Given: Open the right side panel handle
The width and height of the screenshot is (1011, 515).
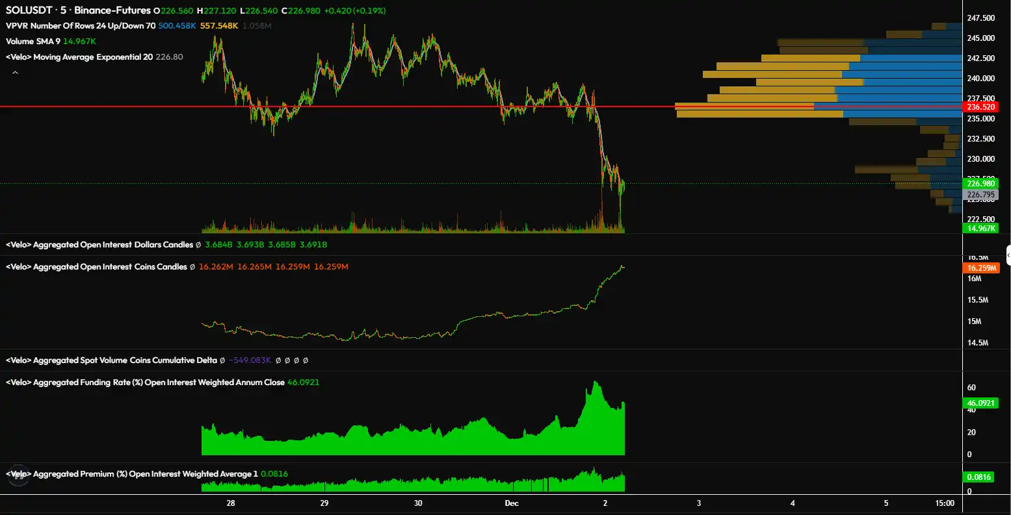Looking at the screenshot, I should tap(1008, 255).
